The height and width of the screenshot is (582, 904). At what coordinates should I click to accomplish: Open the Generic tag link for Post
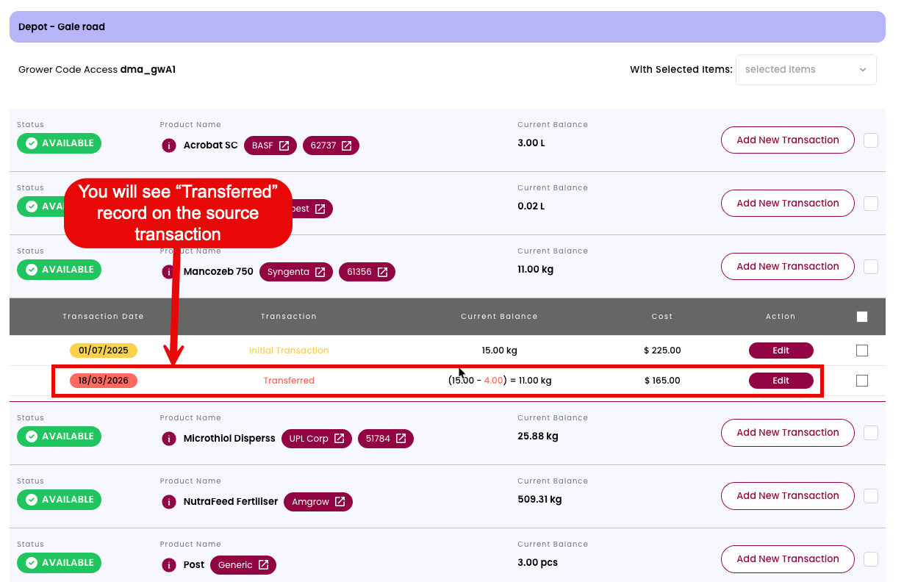[243, 565]
